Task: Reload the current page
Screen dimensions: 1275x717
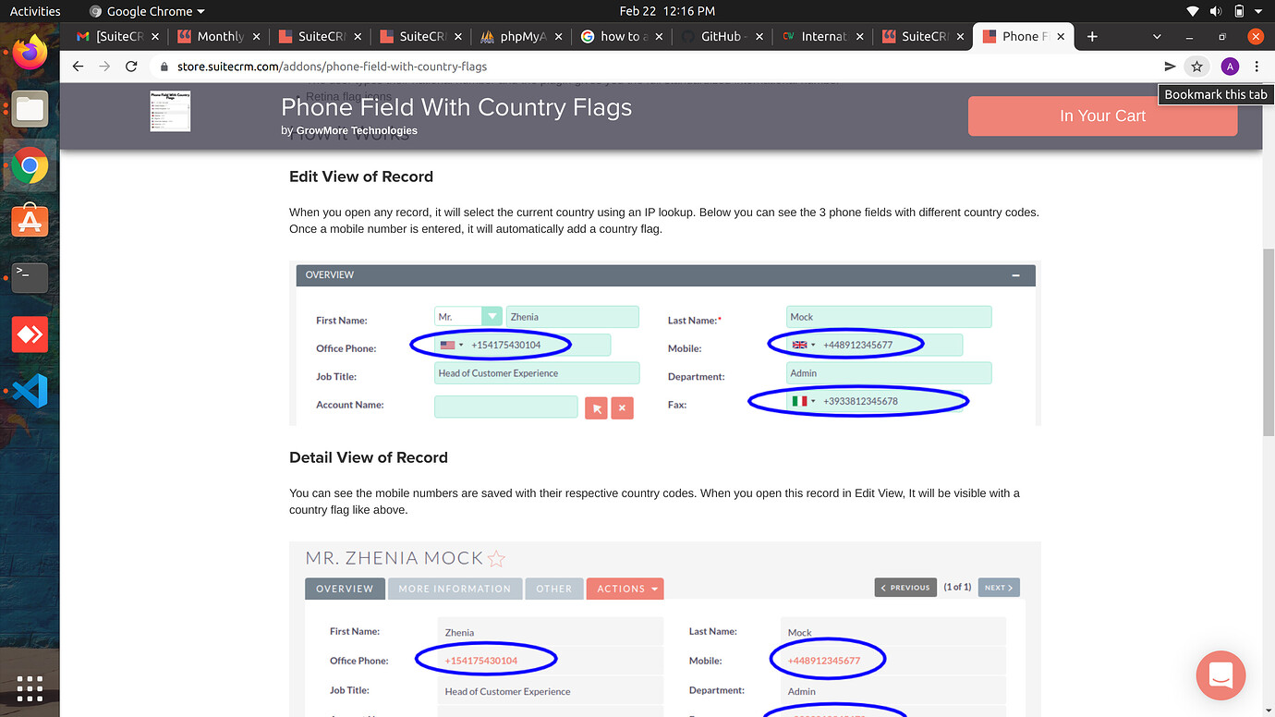Action: coord(131,67)
